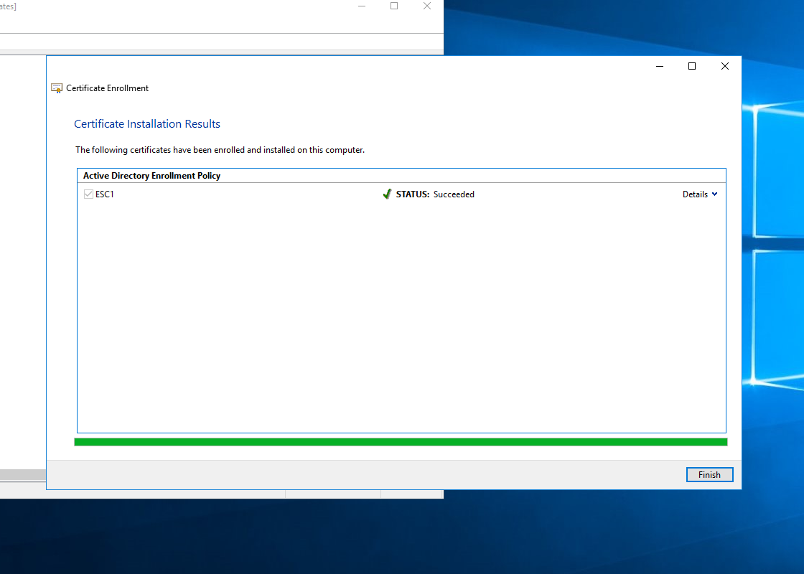Click the Succeeded status text
Image resolution: width=804 pixels, height=574 pixels.
(454, 194)
